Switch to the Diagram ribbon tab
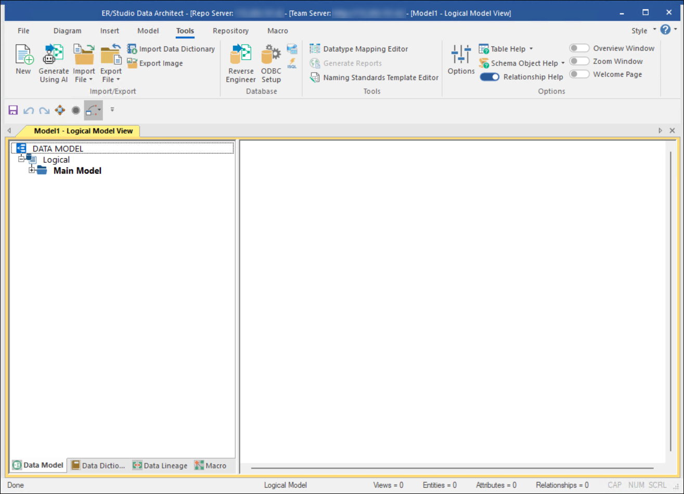 point(68,31)
